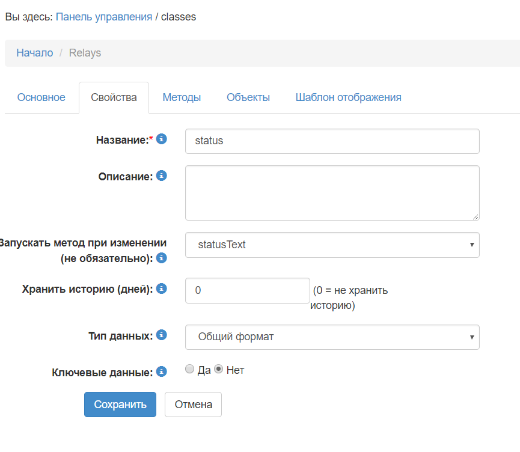Follow the Панель управления breadcrumb link
This screenshot has height=452, width=520.
pyautogui.click(x=104, y=17)
